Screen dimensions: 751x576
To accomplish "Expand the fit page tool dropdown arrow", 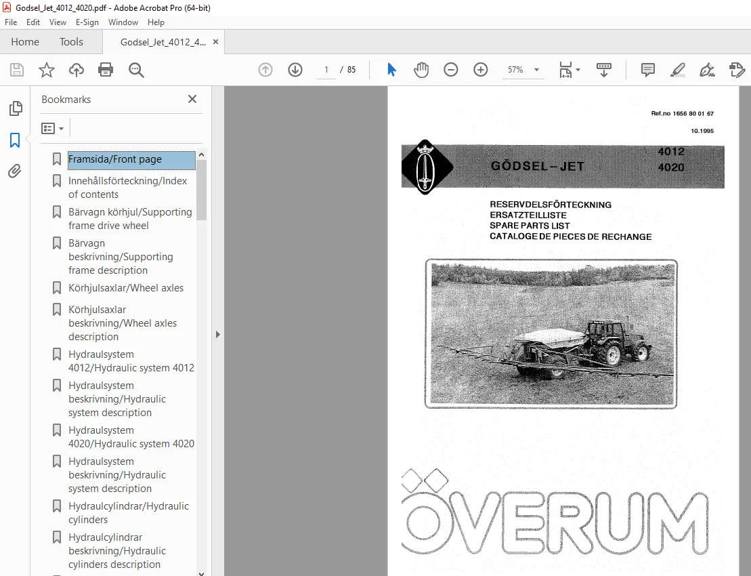I will [578, 70].
